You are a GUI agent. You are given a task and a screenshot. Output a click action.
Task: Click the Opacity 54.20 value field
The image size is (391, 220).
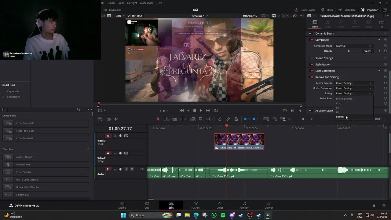368,51
